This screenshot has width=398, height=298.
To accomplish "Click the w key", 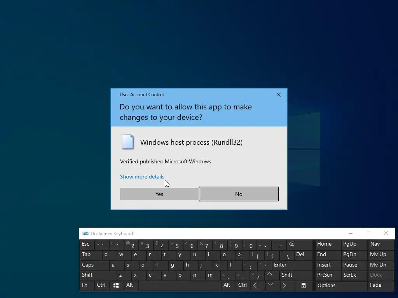I will (124, 255).
